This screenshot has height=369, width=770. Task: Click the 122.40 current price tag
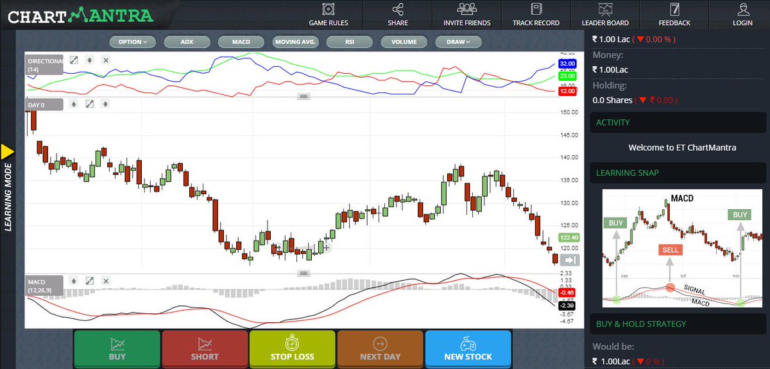[x=569, y=237]
